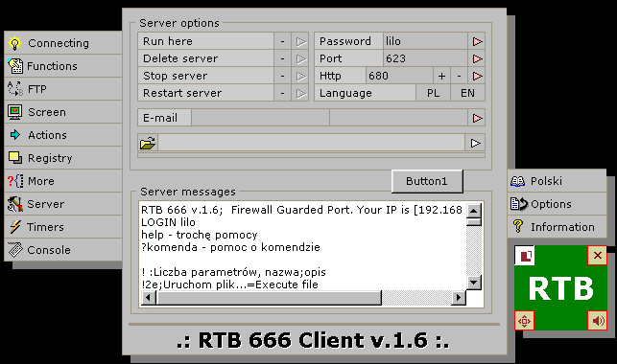Image resolution: width=617 pixels, height=364 pixels.
Task: Open the Functions section icon
Action: click(15, 66)
